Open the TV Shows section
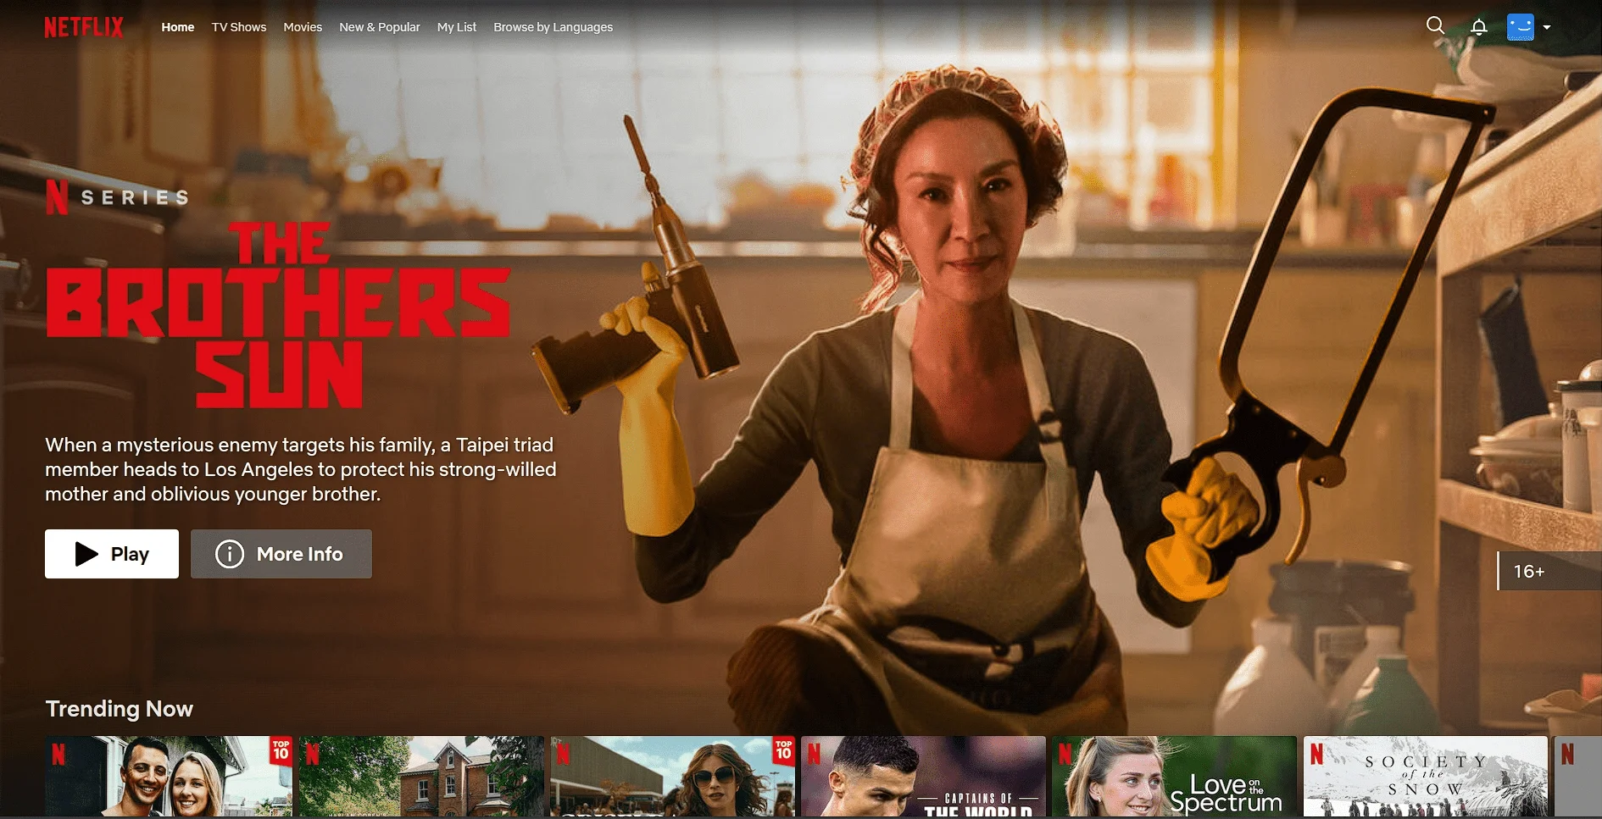The height and width of the screenshot is (819, 1602). tap(239, 27)
